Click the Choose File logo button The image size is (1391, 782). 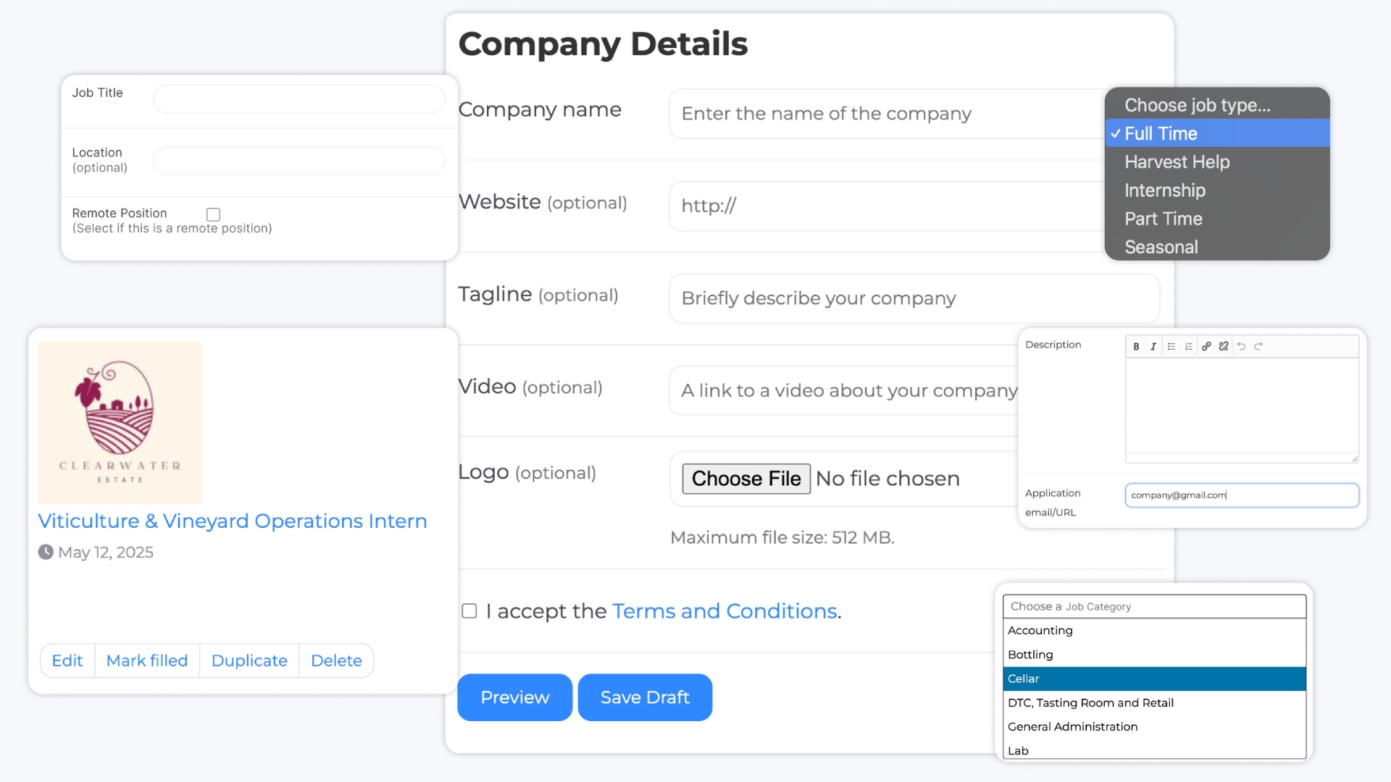pyautogui.click(x=746, y=479)
